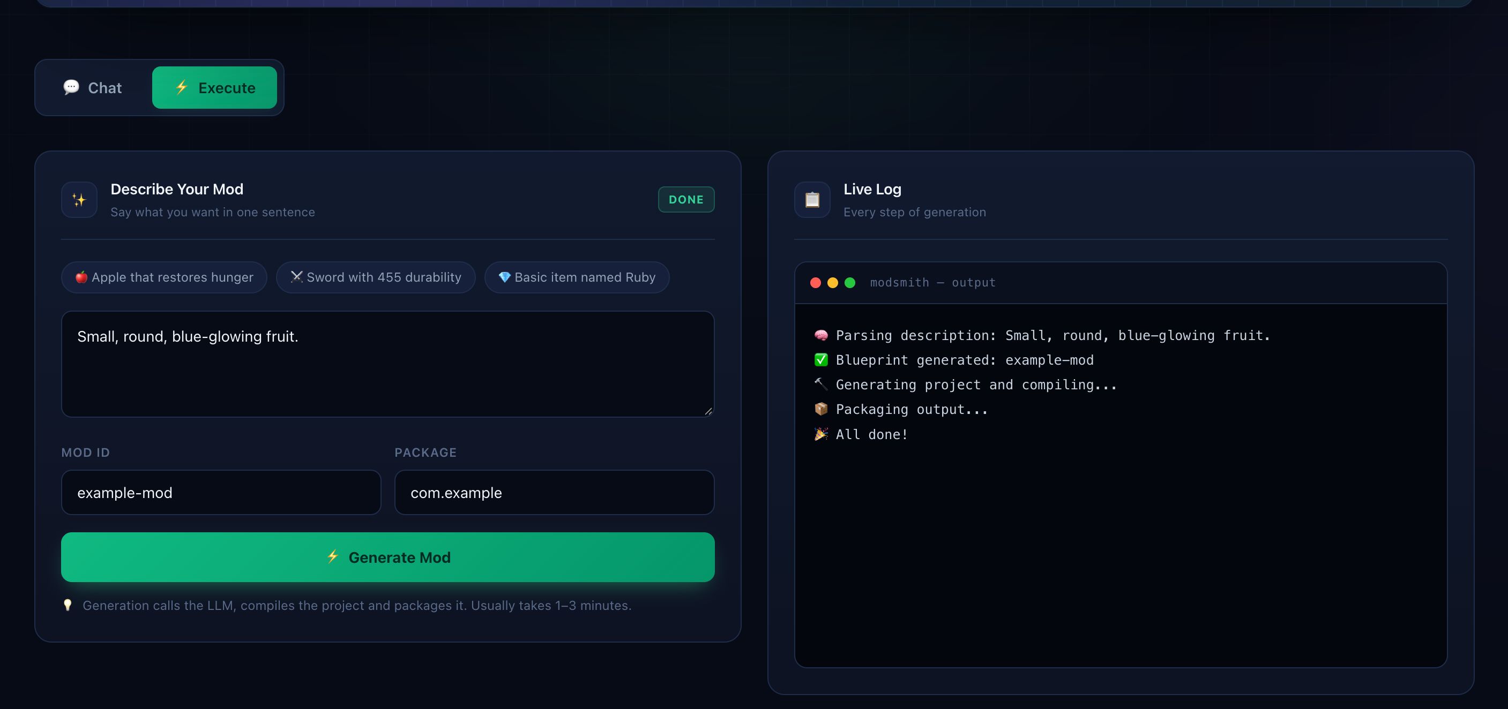Click the DONE status badge
This screenshot has height=709, width=1508.
686,200
